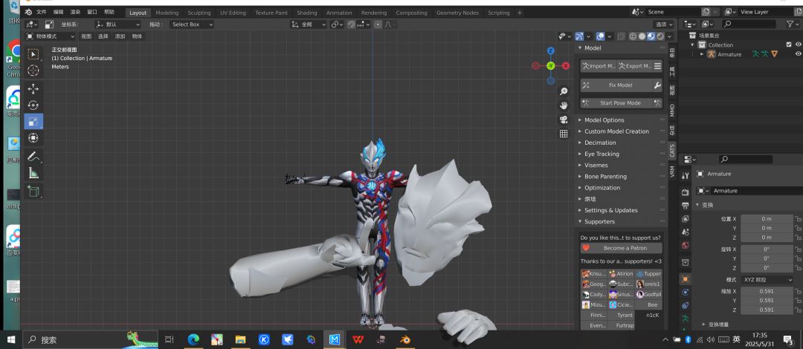Open the 物体模式 object mode dropdown
This screenshot has height=349, width=803.
(x=51, y=36)
